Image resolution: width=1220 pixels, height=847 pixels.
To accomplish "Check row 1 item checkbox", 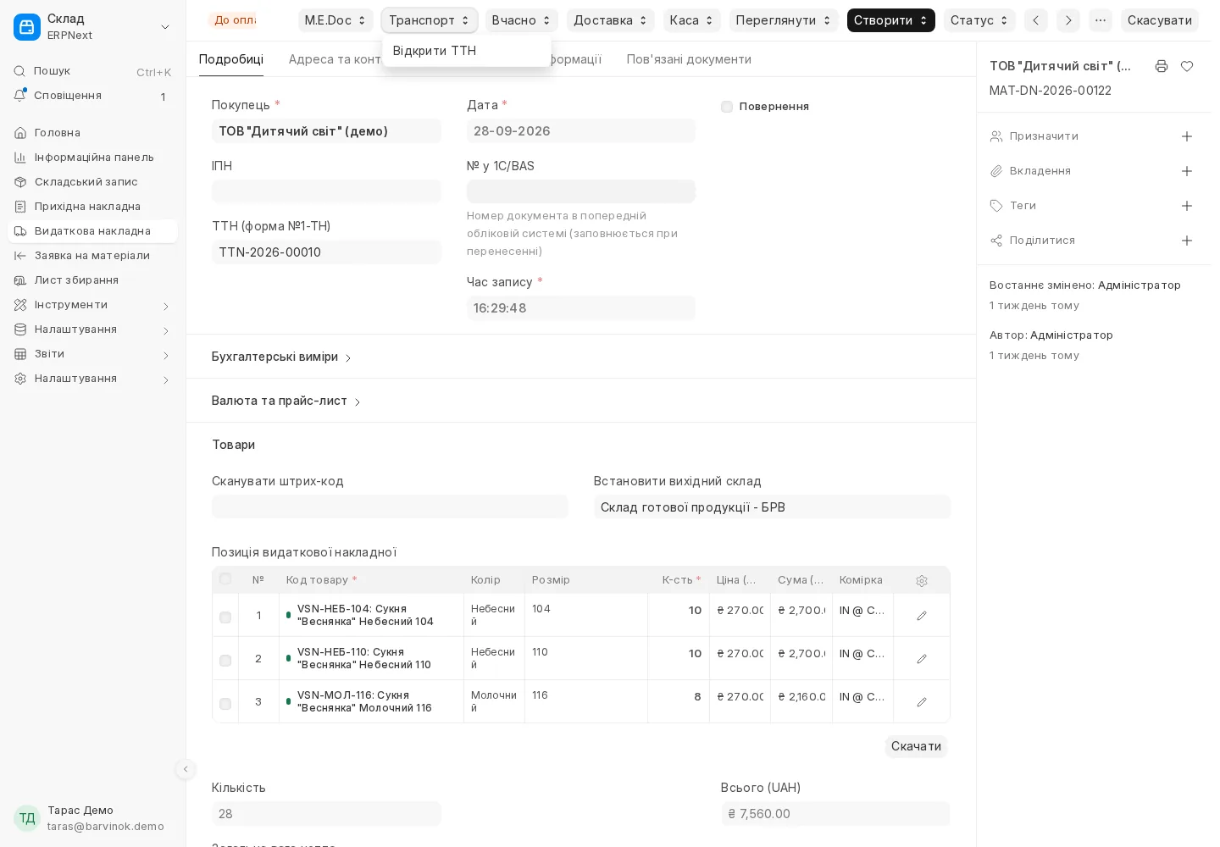I will (225, 617).
